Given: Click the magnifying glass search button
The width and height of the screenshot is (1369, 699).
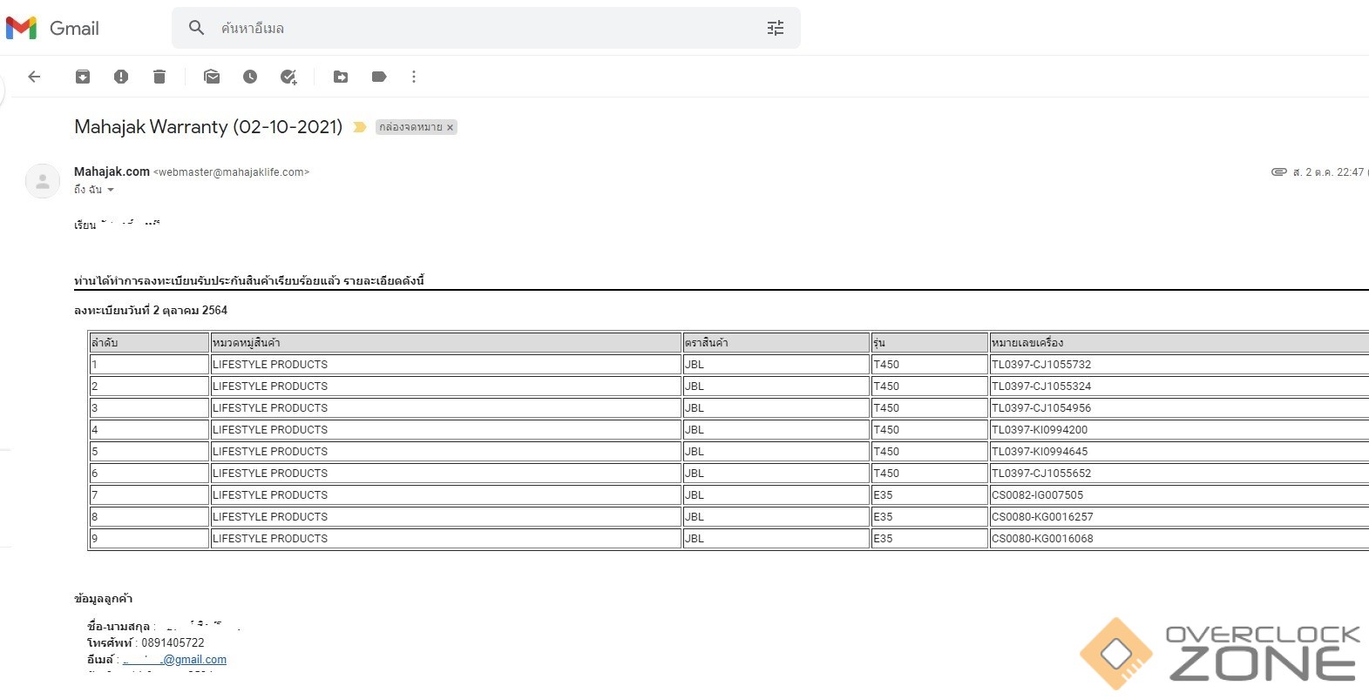Looking at the screenshot, I should coord(197,28).
